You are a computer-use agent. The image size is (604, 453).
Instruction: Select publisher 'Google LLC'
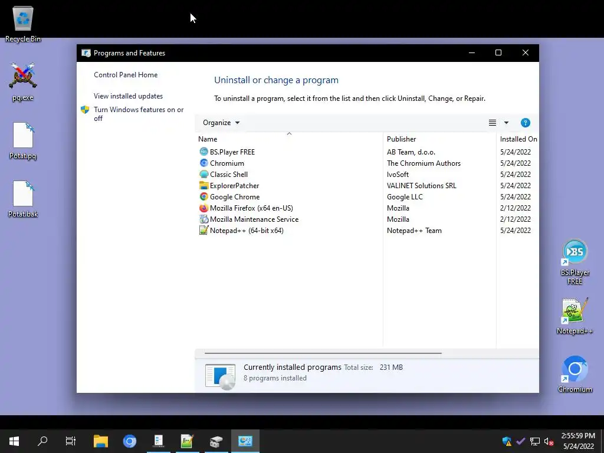click(x=405, y=196)
